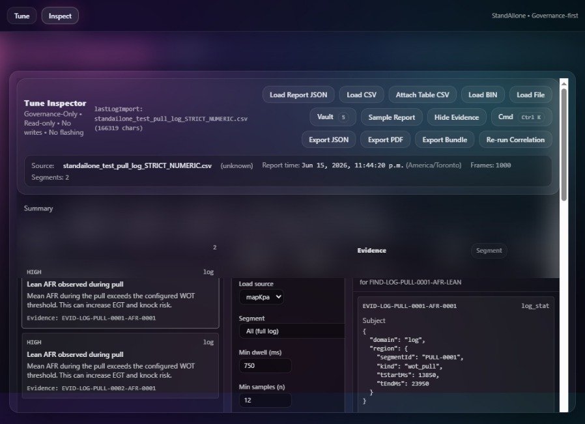Screen dimensions: 585x424
Task: Click the '"tStartMs": 13850' line
Action: [408, 375]
